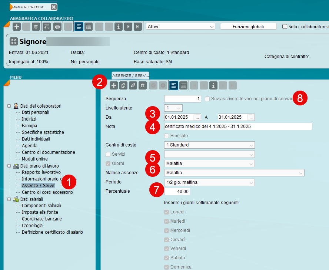This screenshot has width=329, height=270.
Task: Click the Funzioni globali button
Action: (248, 27)
